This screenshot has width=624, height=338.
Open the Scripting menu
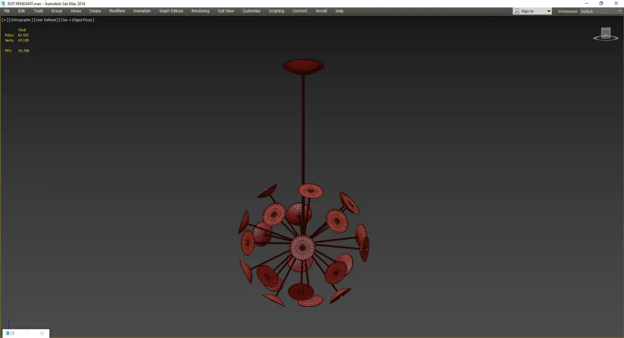276,11
